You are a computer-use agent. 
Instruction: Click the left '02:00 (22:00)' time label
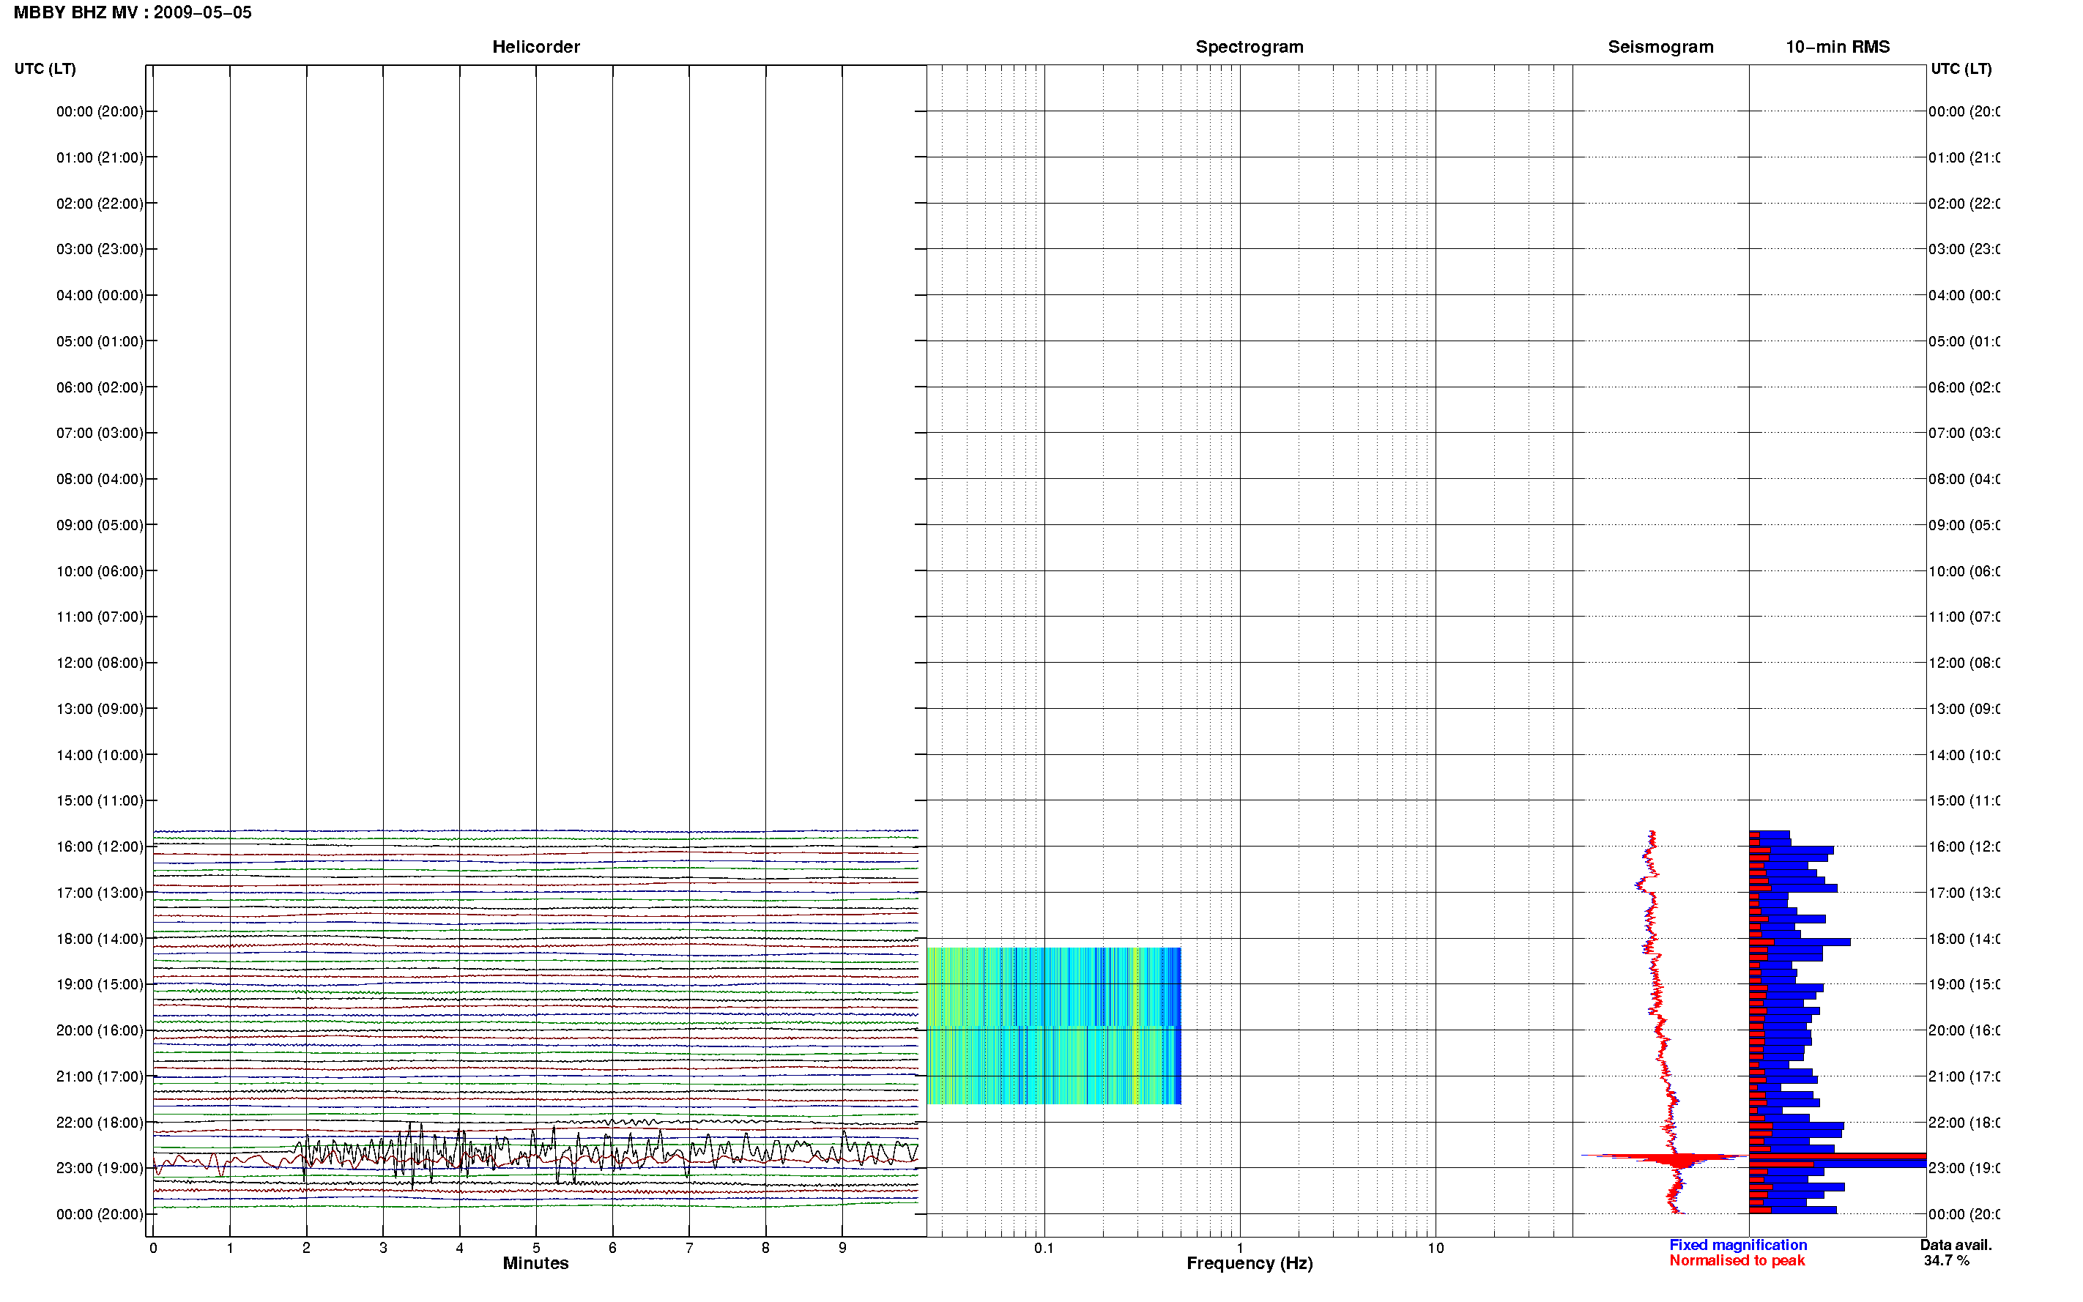click(x=100, y=204)
